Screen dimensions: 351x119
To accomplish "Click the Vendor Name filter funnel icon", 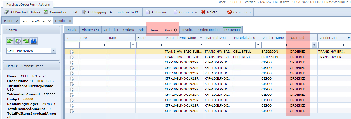I will pos(286,45).
